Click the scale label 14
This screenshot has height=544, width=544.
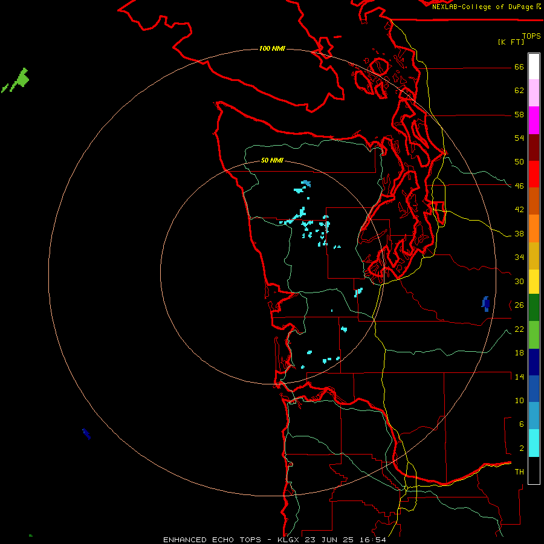coord(519,377)
